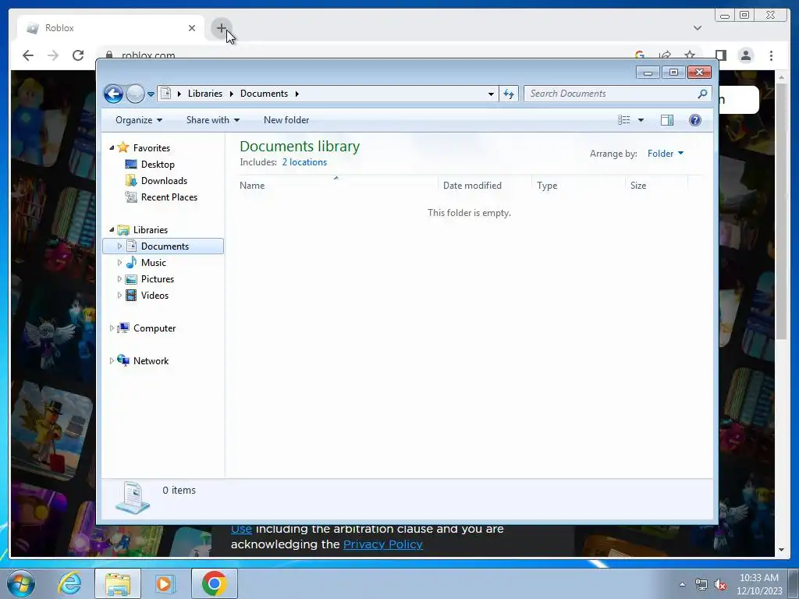Select the Pictures library
Image resolution: width=799 pixels, height=599 pixels.
(x=158, y=279)
